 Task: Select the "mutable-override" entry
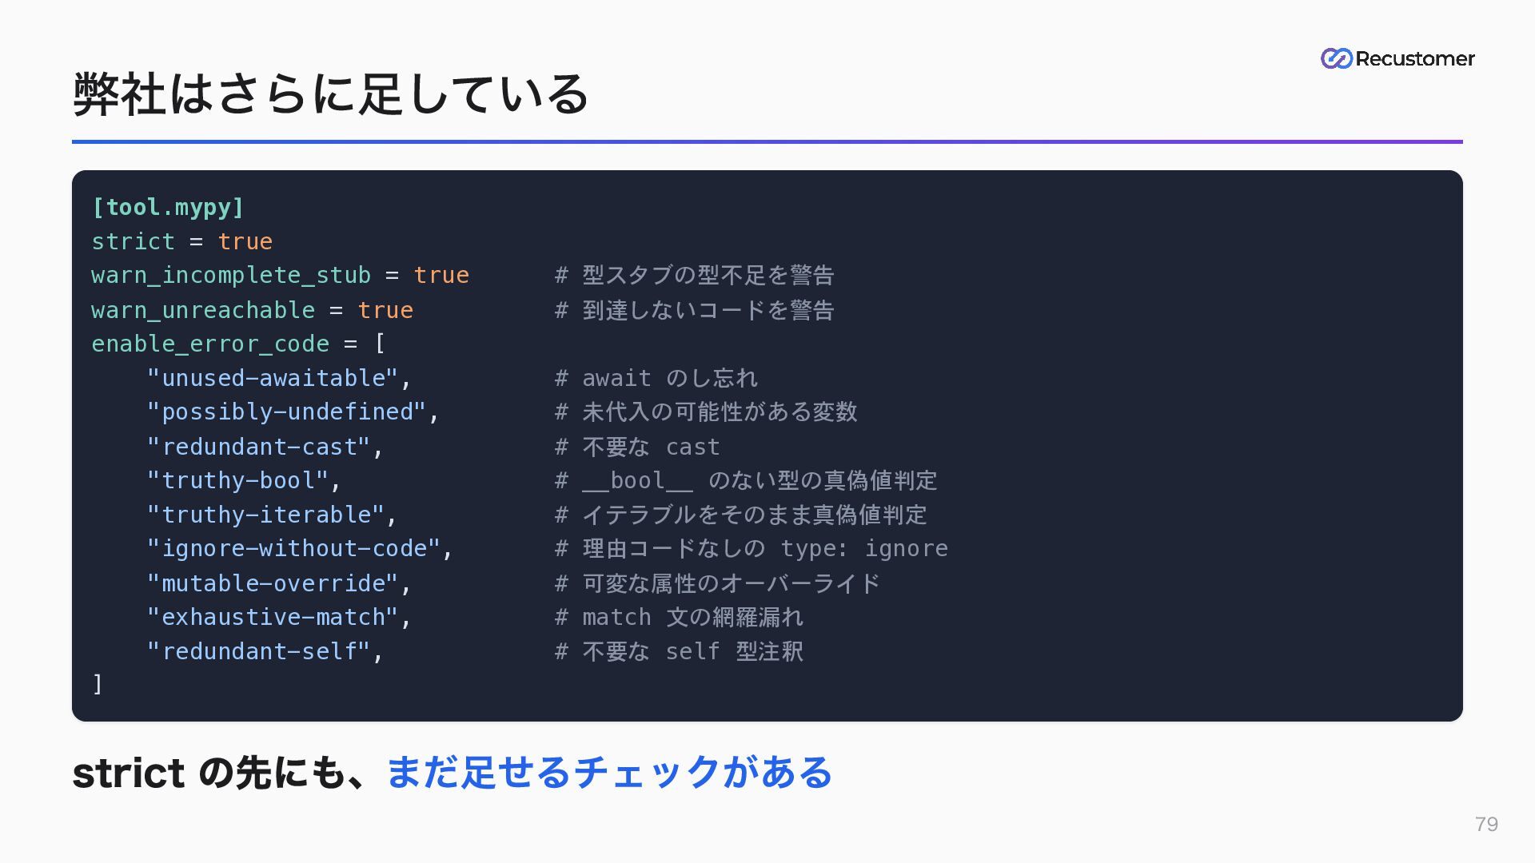click(279, 583)
